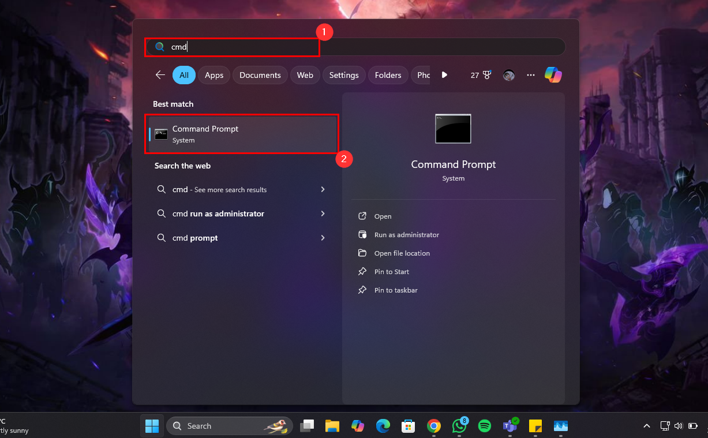Open Sticky Notes from the taskbar
The height and width of the screenshot is (438, 708).
[x=535, y=426]
